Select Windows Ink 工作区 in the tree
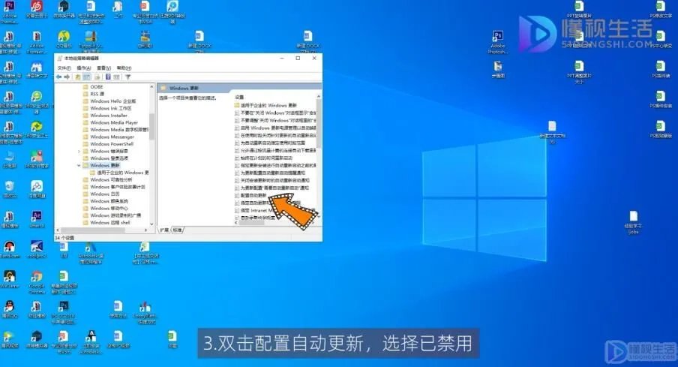This screenshot has width=678, height=367. [x=106, y=108]
